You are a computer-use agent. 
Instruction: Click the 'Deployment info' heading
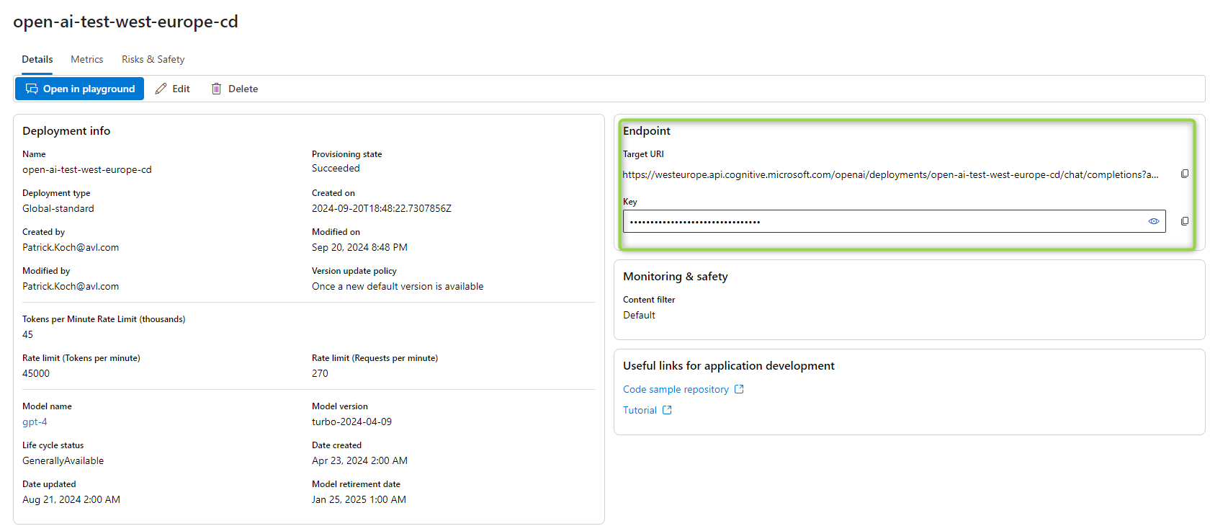(66, 130)
